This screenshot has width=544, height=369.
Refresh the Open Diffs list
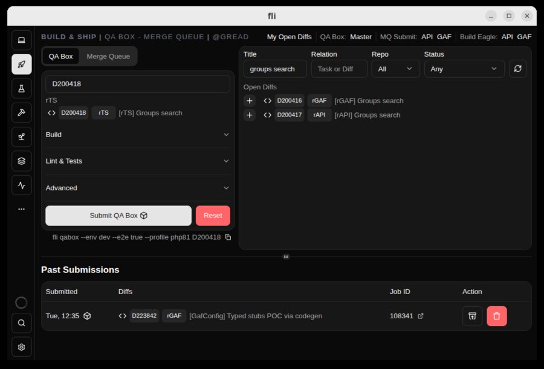518,68
